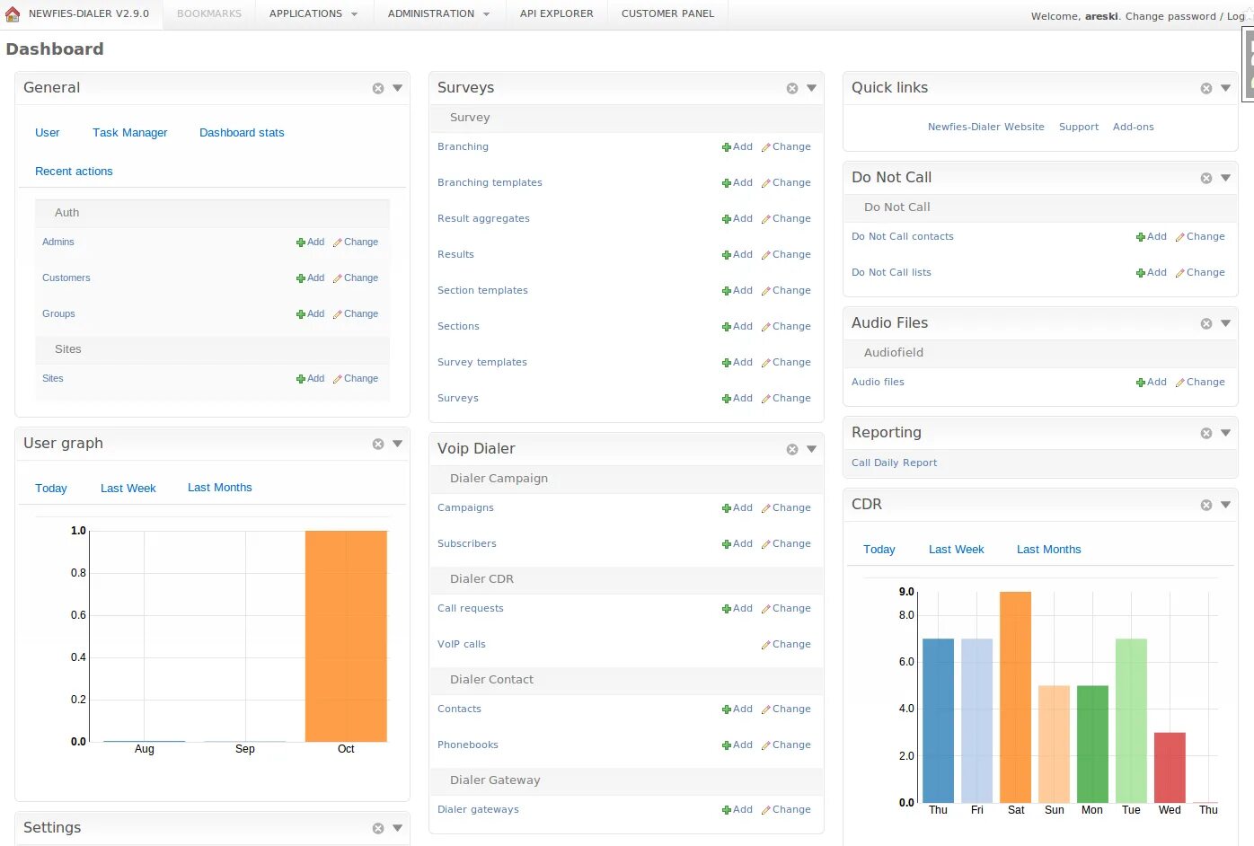Expand the Settings panel arrow

(397, 828)
